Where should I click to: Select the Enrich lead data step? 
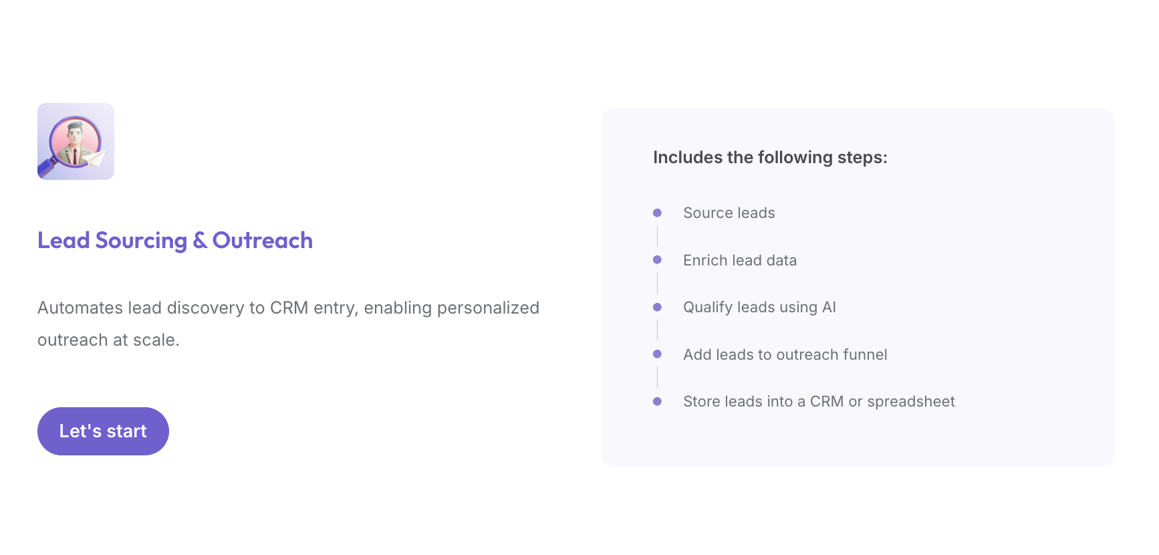(740, 260)
